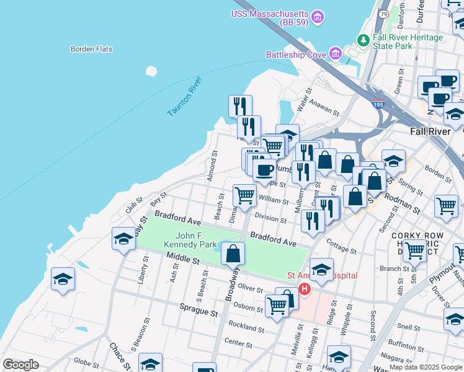Click the Sprague St label
464x372 pixels.
(x=199, y=310)
